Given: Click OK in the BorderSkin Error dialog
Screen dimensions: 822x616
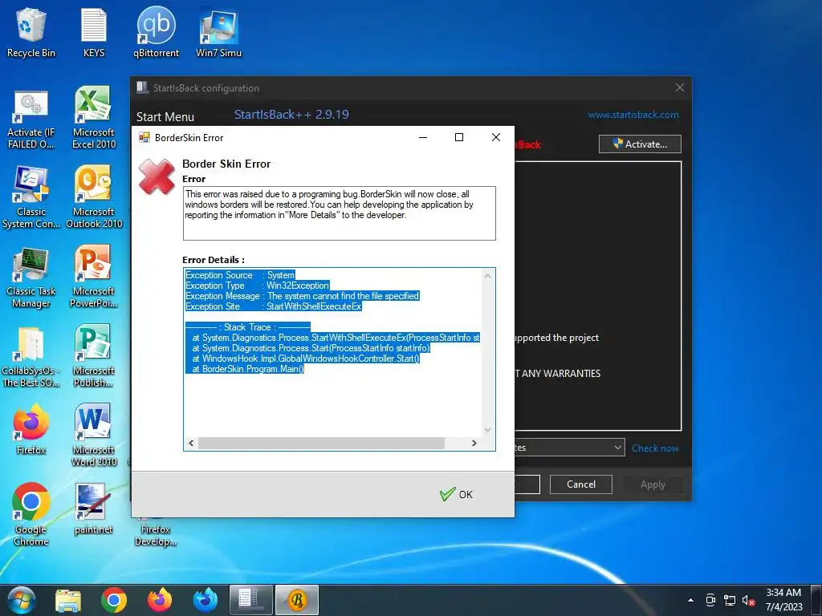Looking at the screenshot, I should tap(457, 494).
